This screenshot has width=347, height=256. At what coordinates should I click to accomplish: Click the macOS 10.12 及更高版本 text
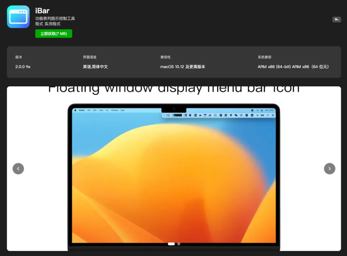182,66
